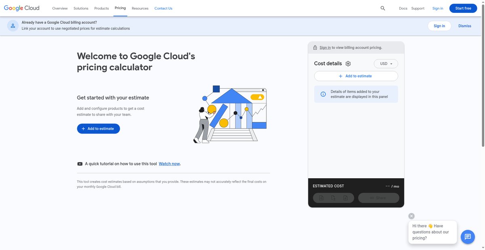Select the Pricing tab
Screen dimensions: 485x250
[x=120, y=8]
